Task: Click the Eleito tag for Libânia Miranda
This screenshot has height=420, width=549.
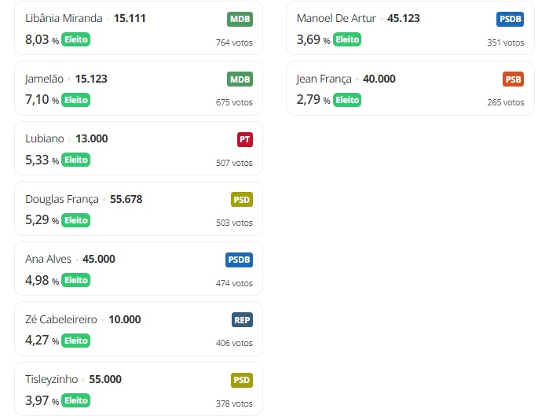Action: pos(76,39)
